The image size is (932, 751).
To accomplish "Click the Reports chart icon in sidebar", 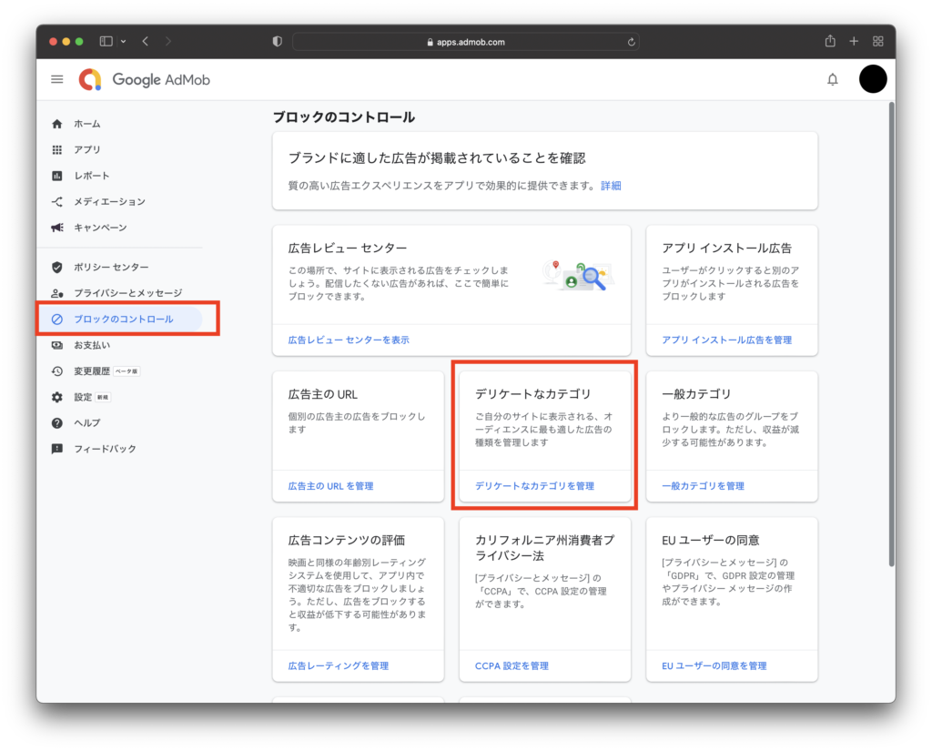I will pyautogui.click(x=57, y=176).
